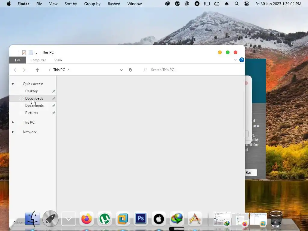Open the Finder menu
This screenshot has width=308, height=231.
[23, 4]
